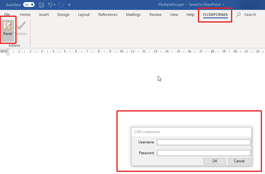Toggle the AutoSave switch off
This screenshot has height=174, width=265.
pyautogui.click(x=29, y=5)
